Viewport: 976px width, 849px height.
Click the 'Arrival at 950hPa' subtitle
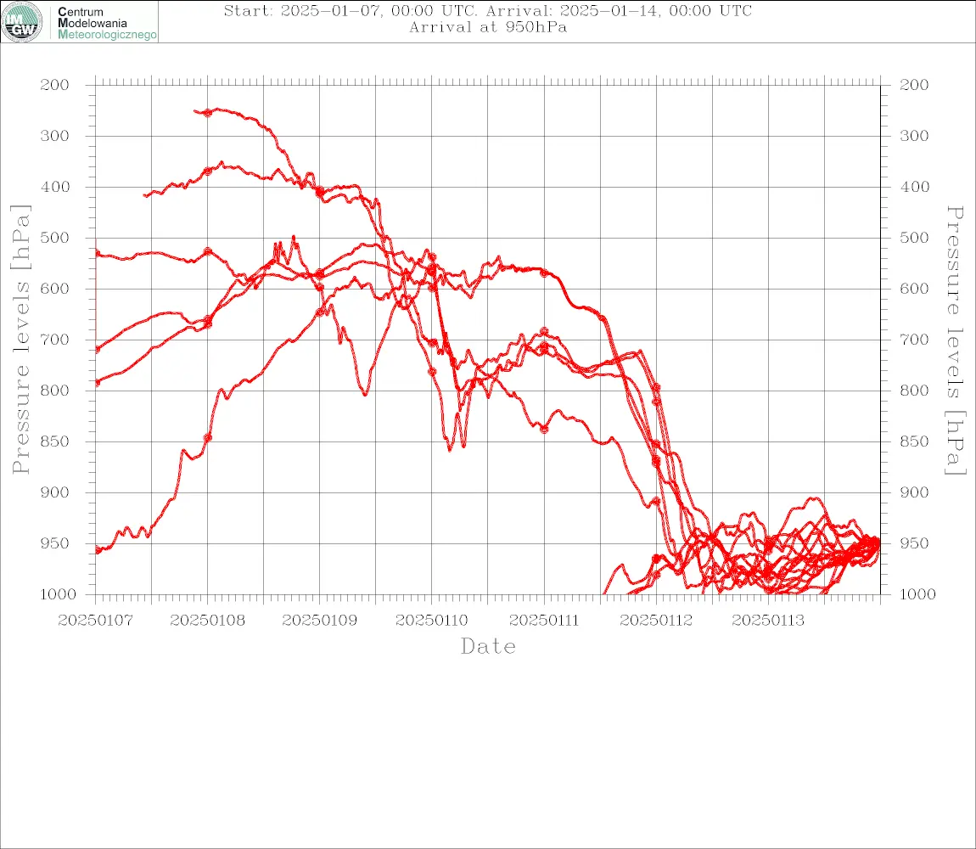pyautogui.click(x=488, y=27)
